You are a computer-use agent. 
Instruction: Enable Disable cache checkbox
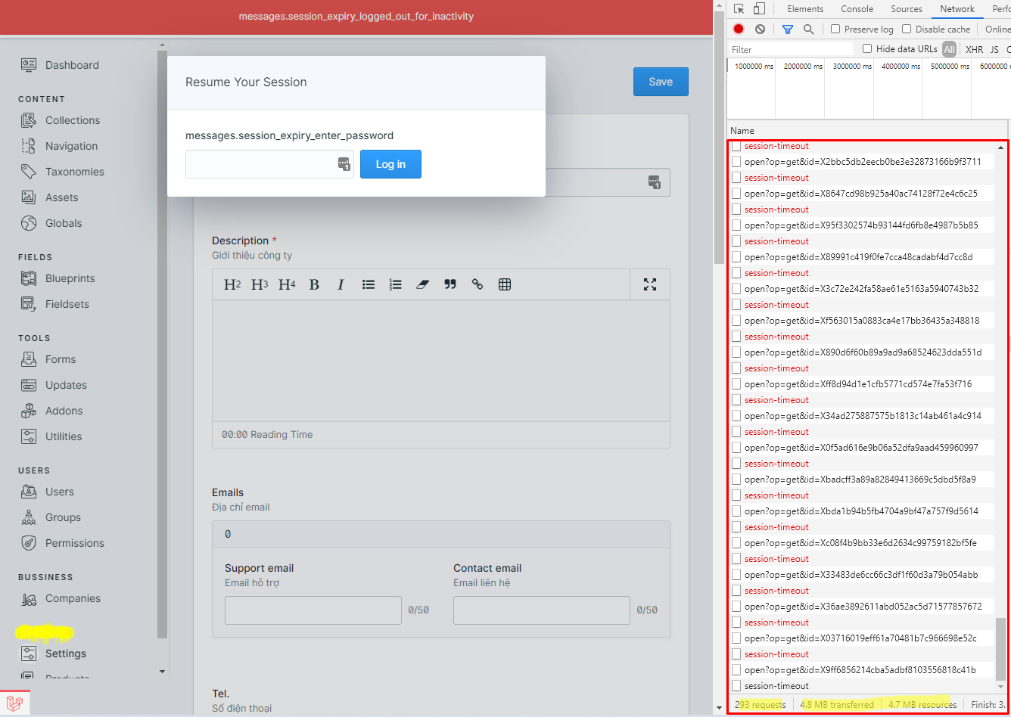[907, 29]
